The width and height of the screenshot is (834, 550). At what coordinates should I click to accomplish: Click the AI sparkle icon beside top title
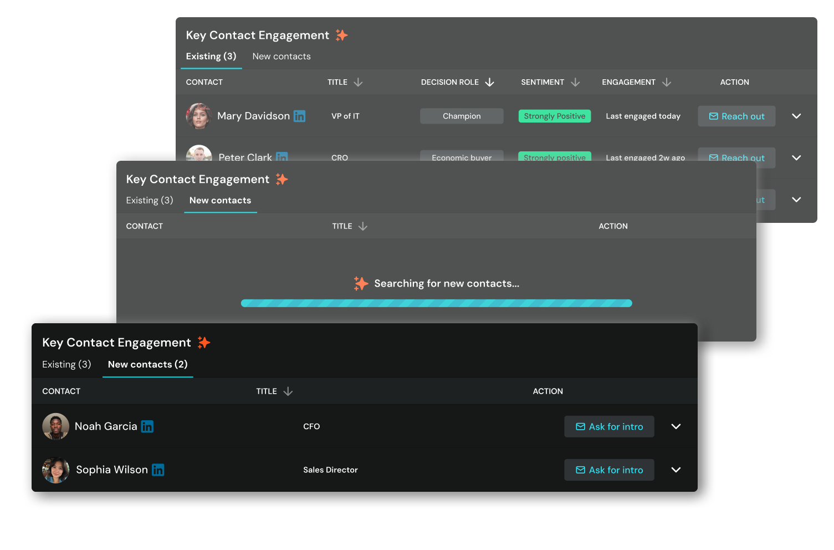coord(342,35)
